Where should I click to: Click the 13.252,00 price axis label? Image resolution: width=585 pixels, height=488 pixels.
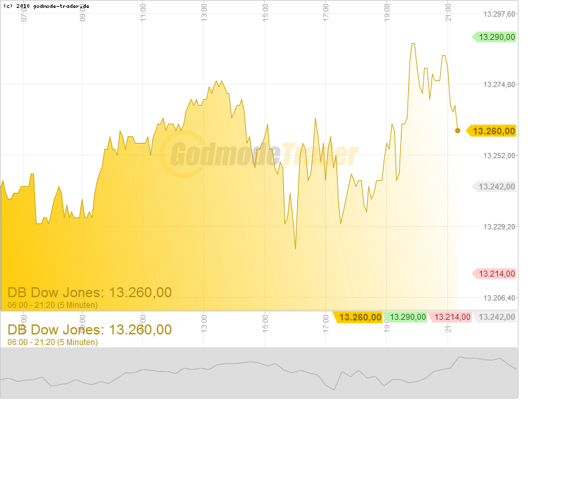[499, 156]
